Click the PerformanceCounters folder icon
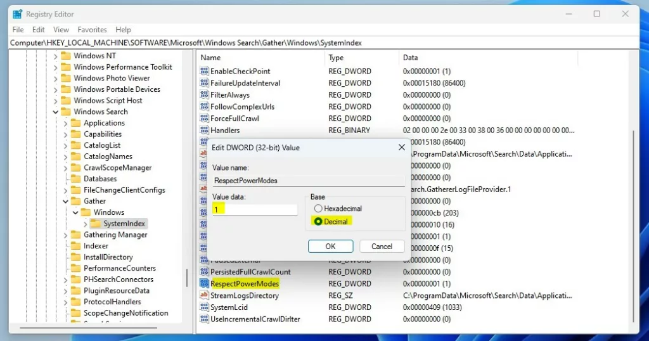The image size is (649, 341). click(76, 268)
